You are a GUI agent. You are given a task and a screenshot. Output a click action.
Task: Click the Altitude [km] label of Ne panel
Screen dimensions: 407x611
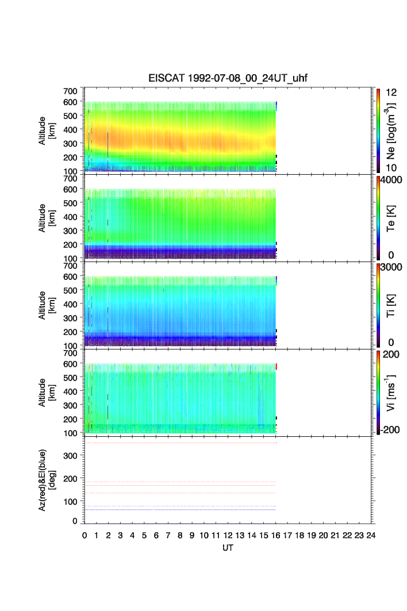(x=47, y=131)
